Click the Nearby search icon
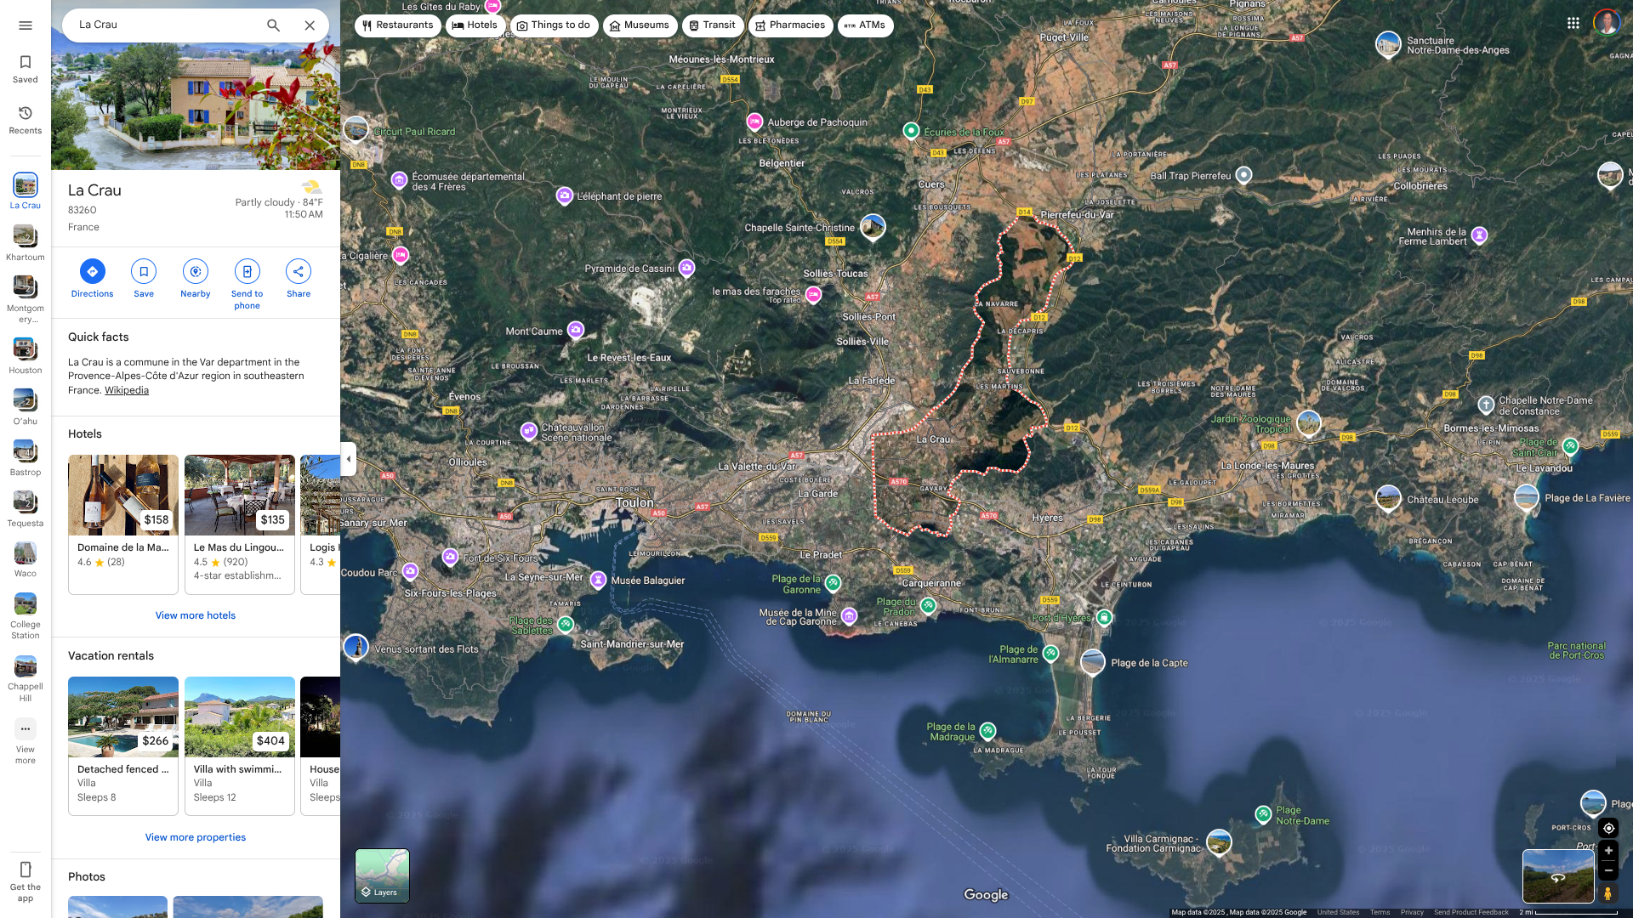The image size is (1633, 918). click(x=196, y=272)
